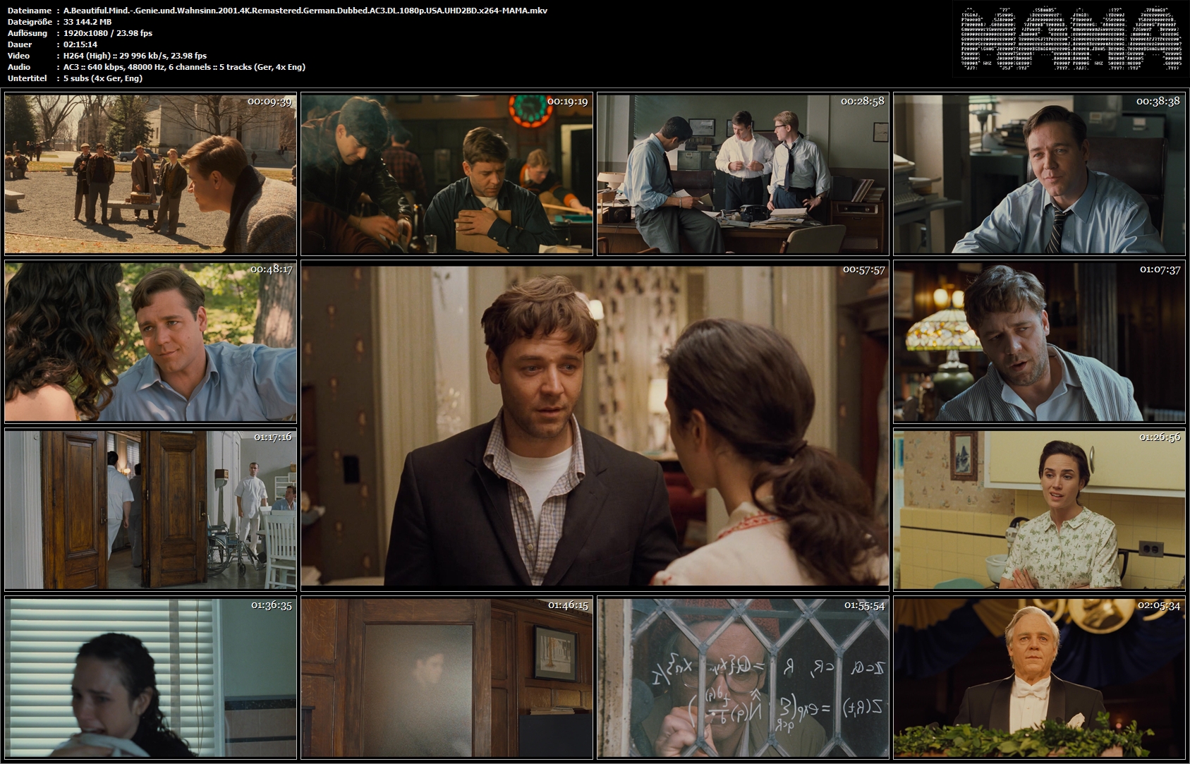Viewport: 1190px width, 764px height.
Task: Click the 00:48:17 frame thumbnail
Action: (150, 342)
